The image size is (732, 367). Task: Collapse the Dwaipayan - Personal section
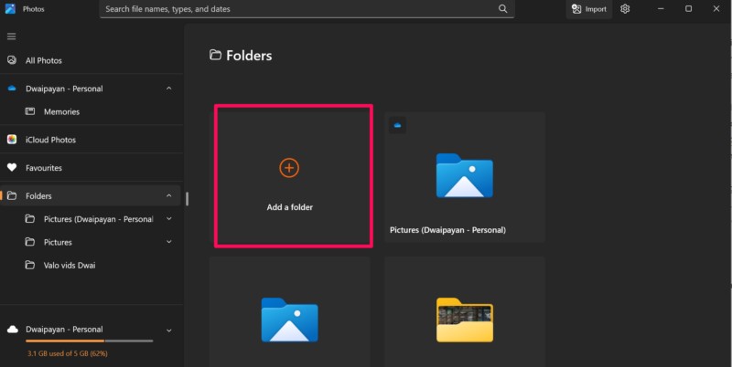[168, 89]
